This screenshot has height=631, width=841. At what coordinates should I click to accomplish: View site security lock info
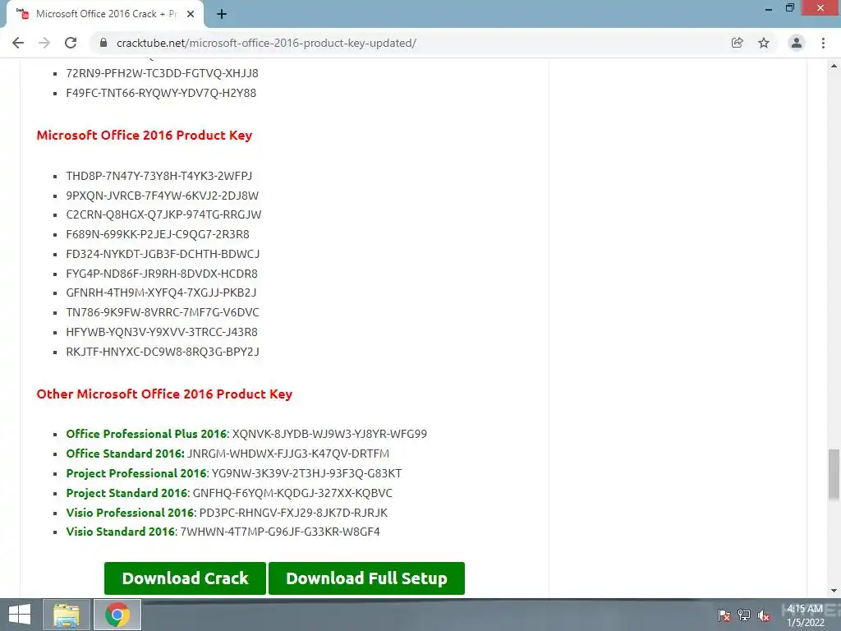click(x=103, y=43)
